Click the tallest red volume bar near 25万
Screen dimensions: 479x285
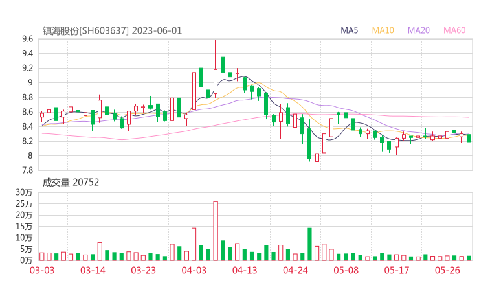click(x=216, y=231)
